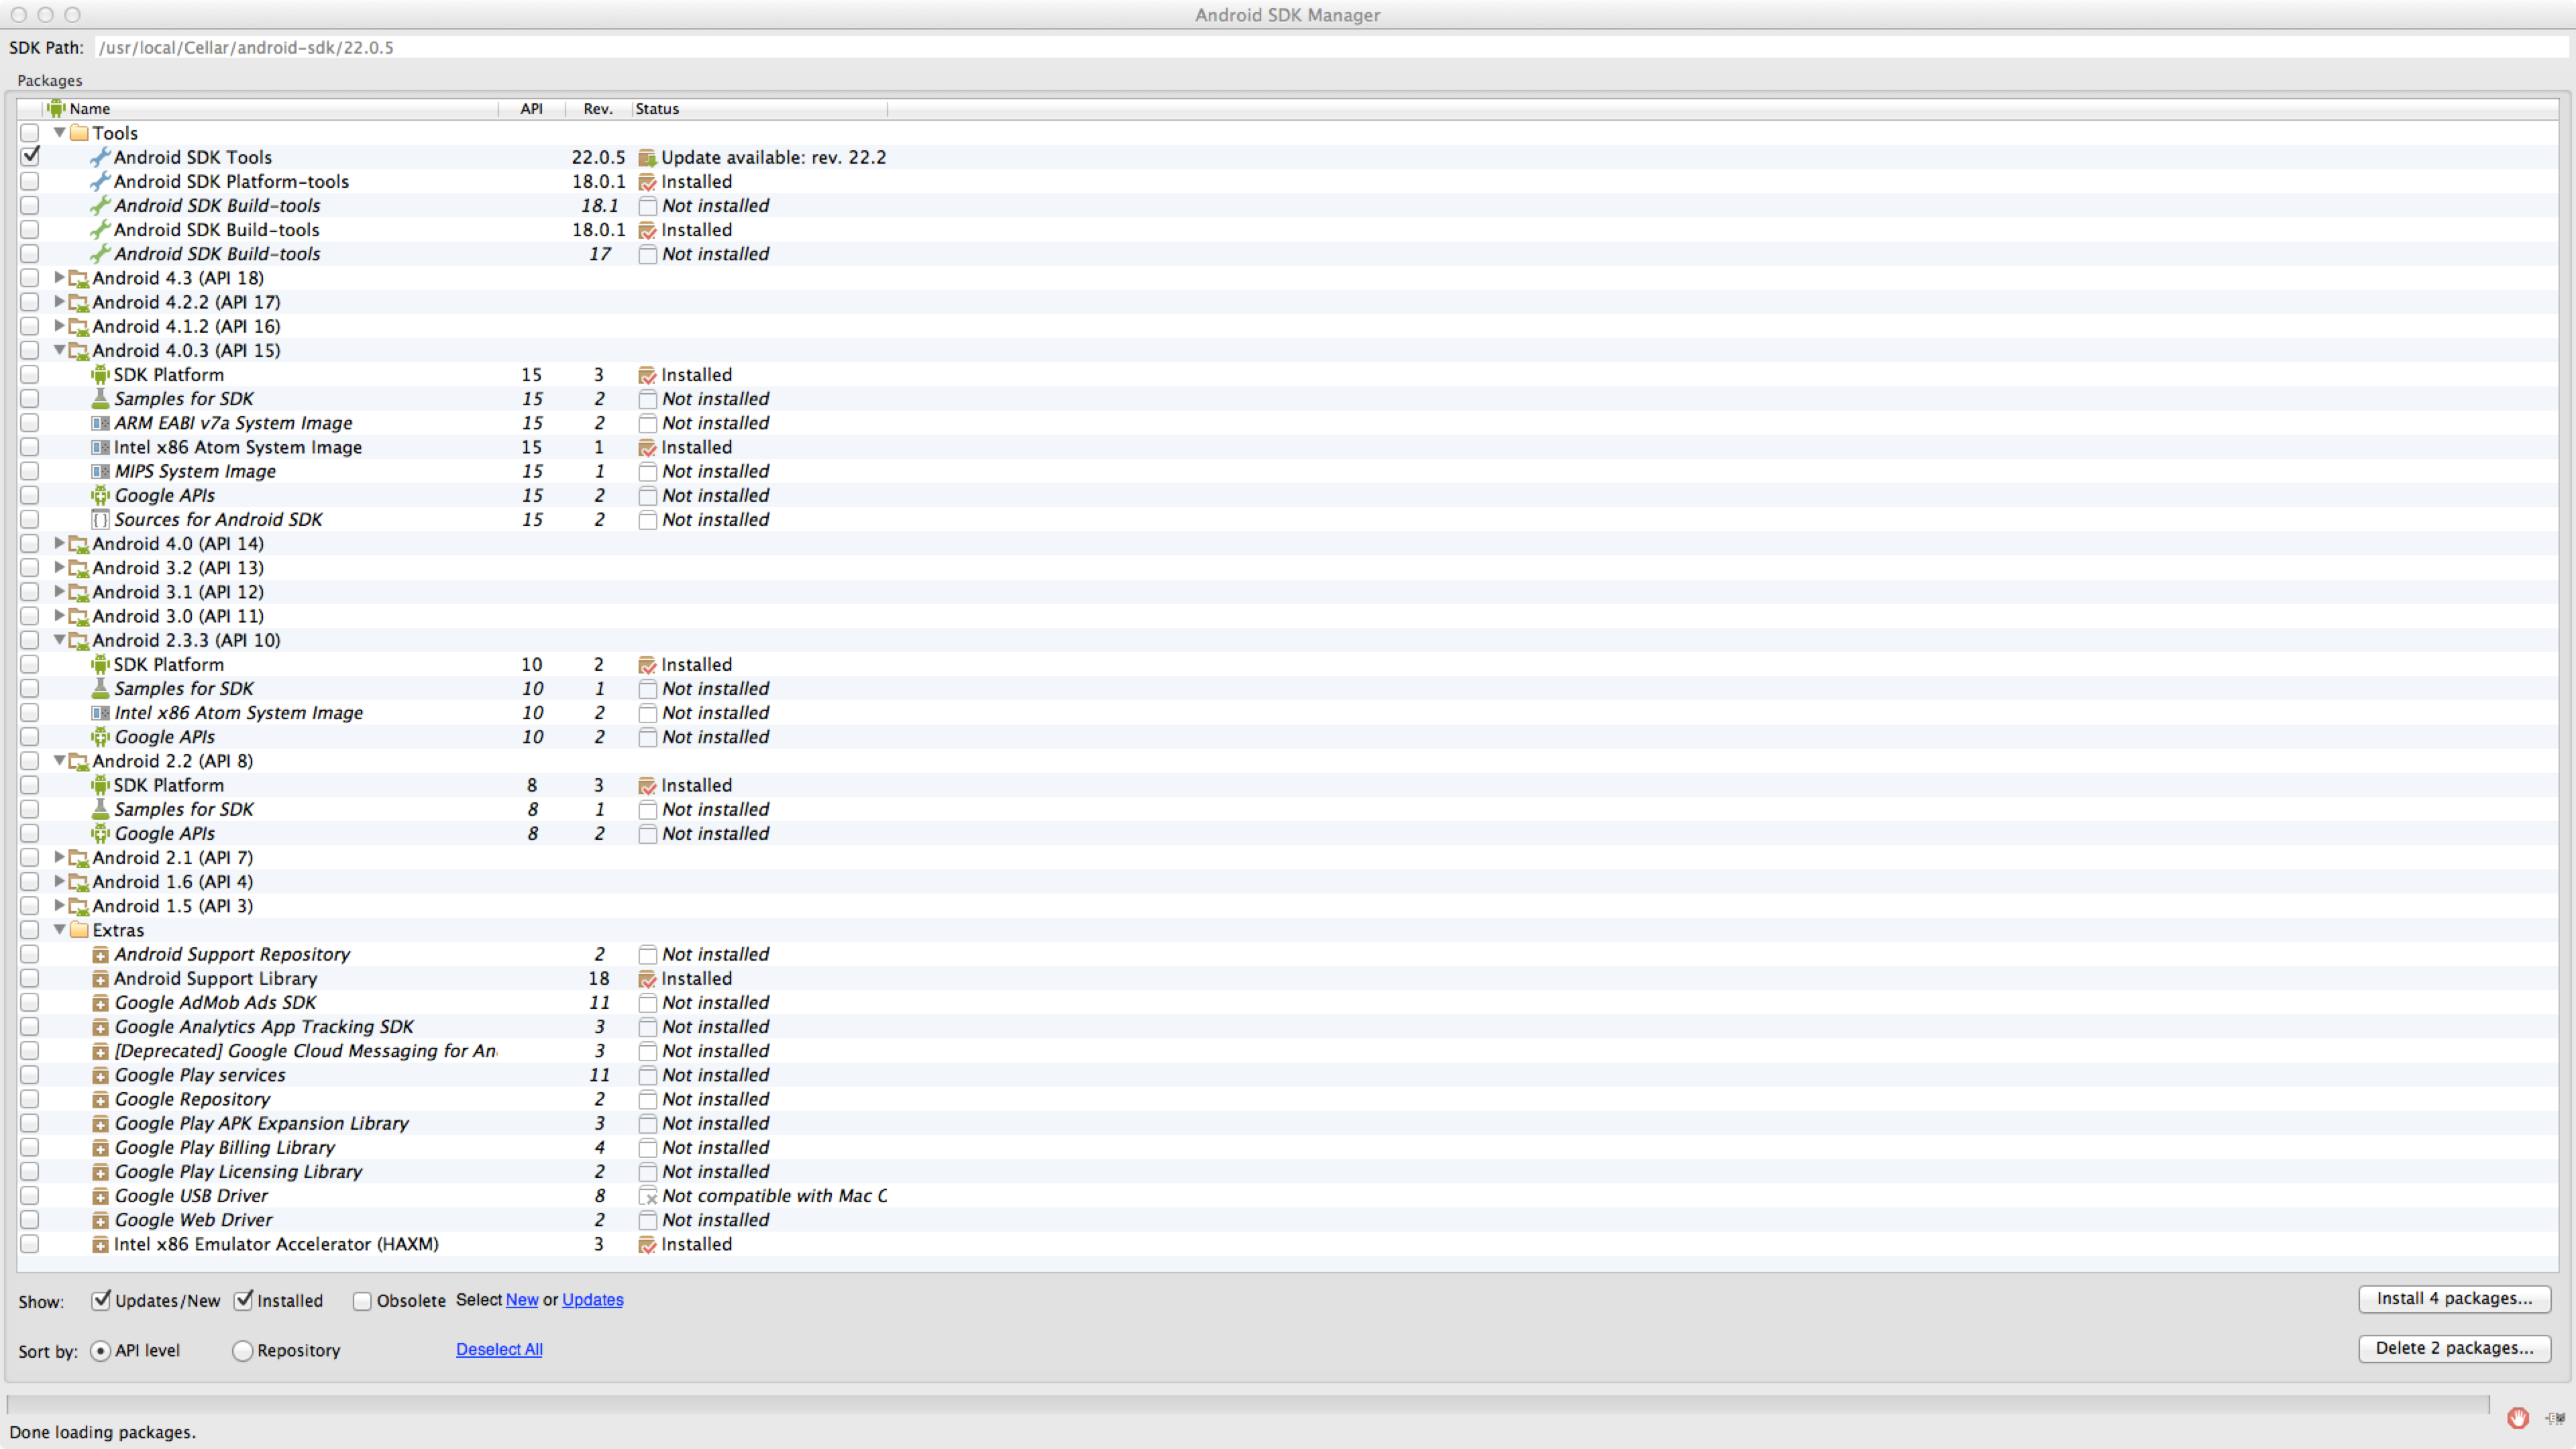Select Intel x86 Atom System Image under API 15
Viewport: 2576px width, 1449px height.
(1288, 447)
